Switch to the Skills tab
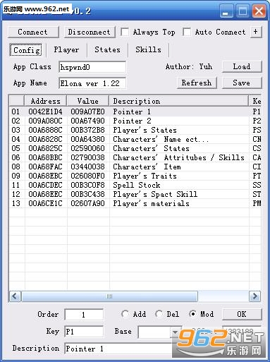The width and height of the screenshot is (270, 362). (148, 49)
